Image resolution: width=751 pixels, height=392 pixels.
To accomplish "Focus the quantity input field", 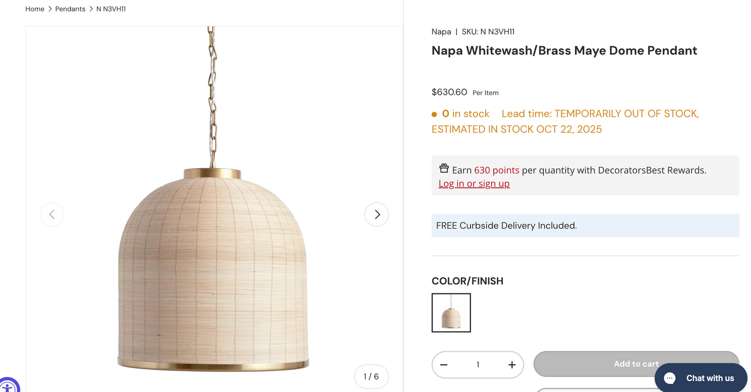I will 478,364.
